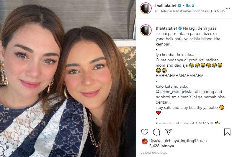The width and height of the screenshot is (232, 157).
Task: Click the selfie photo of two women
Action: [x=68, y=78]
